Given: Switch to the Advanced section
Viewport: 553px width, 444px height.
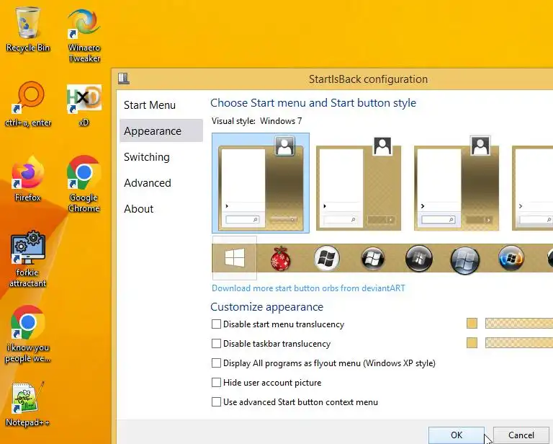Looking at the screenshot, I should (x=161, y=183).
